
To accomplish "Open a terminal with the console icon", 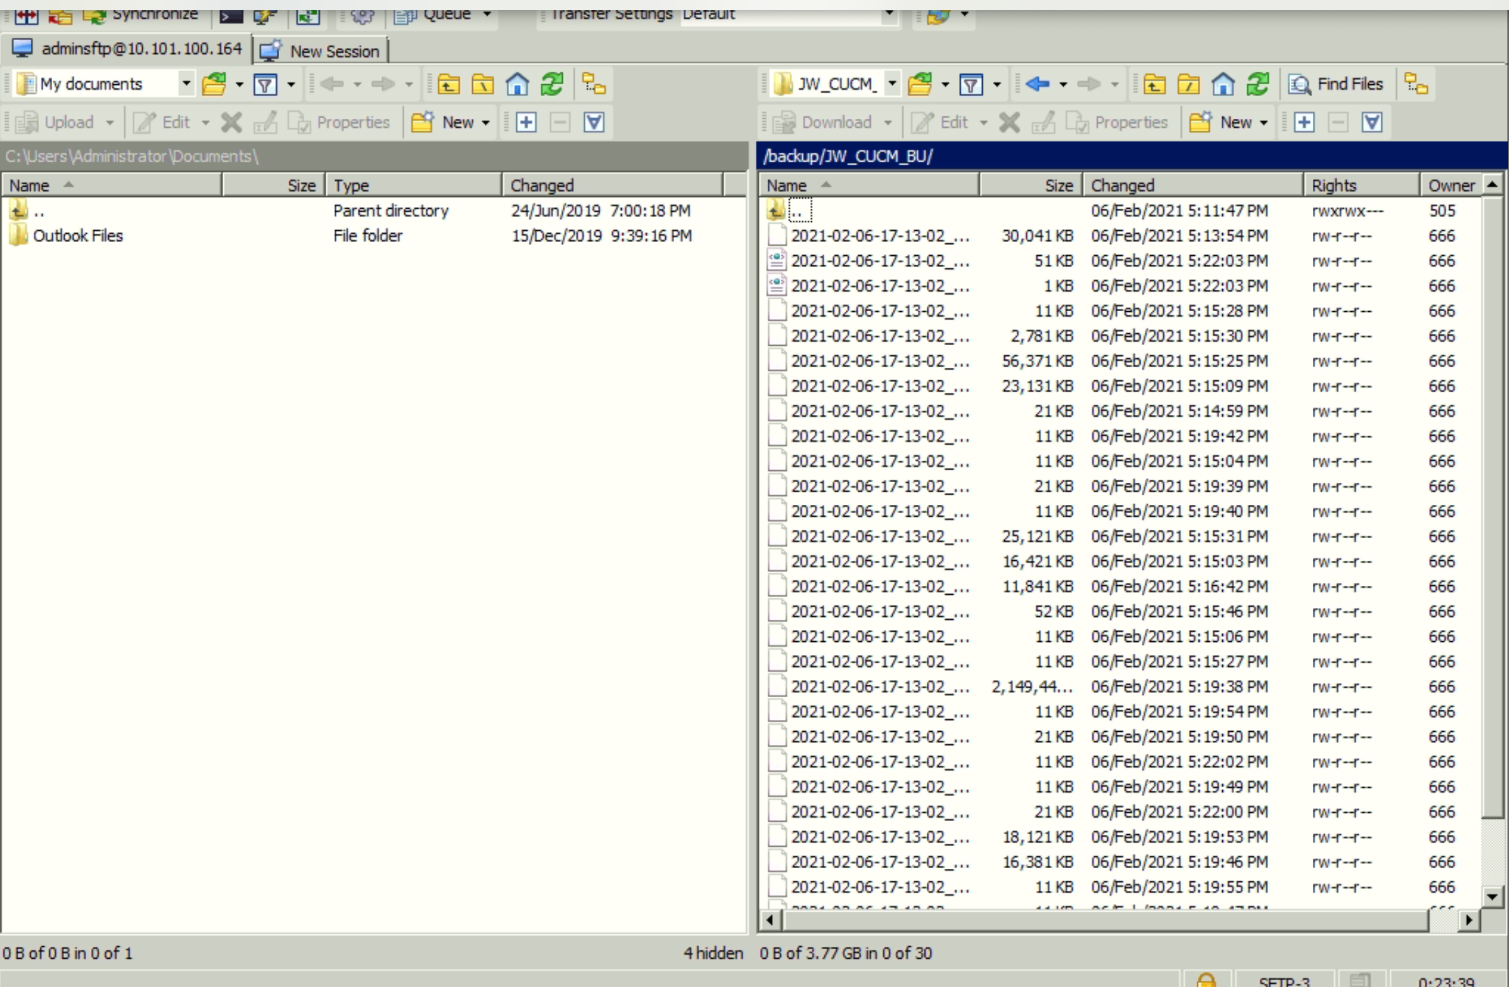I will coord(230,16).
